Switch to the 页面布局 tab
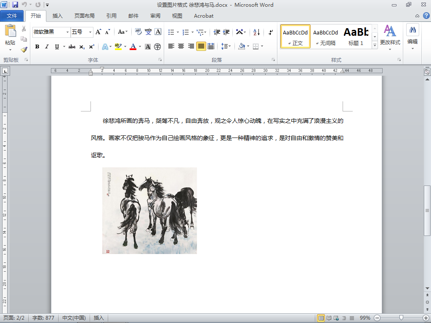This screenshot has width=431, height=323. pos(84,16)
